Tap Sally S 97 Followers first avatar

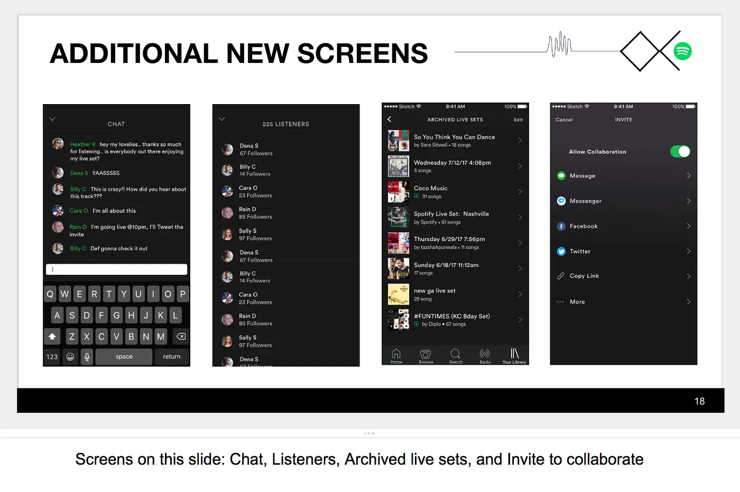click(227, 235)
